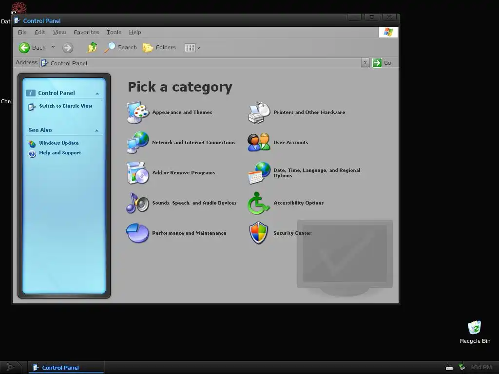Click Accessibility Options text link

[299, 203]
